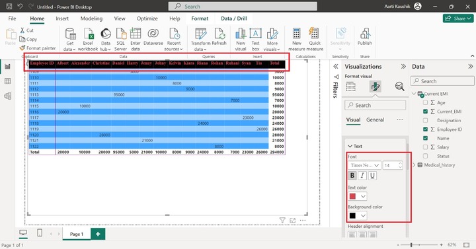Switch to the Optimize tab
This screenshot has width=476, height=249.
(147, 18)
